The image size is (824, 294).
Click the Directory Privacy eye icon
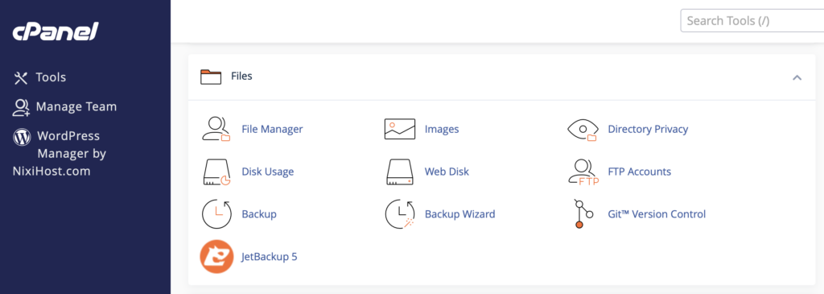[583, 130]
